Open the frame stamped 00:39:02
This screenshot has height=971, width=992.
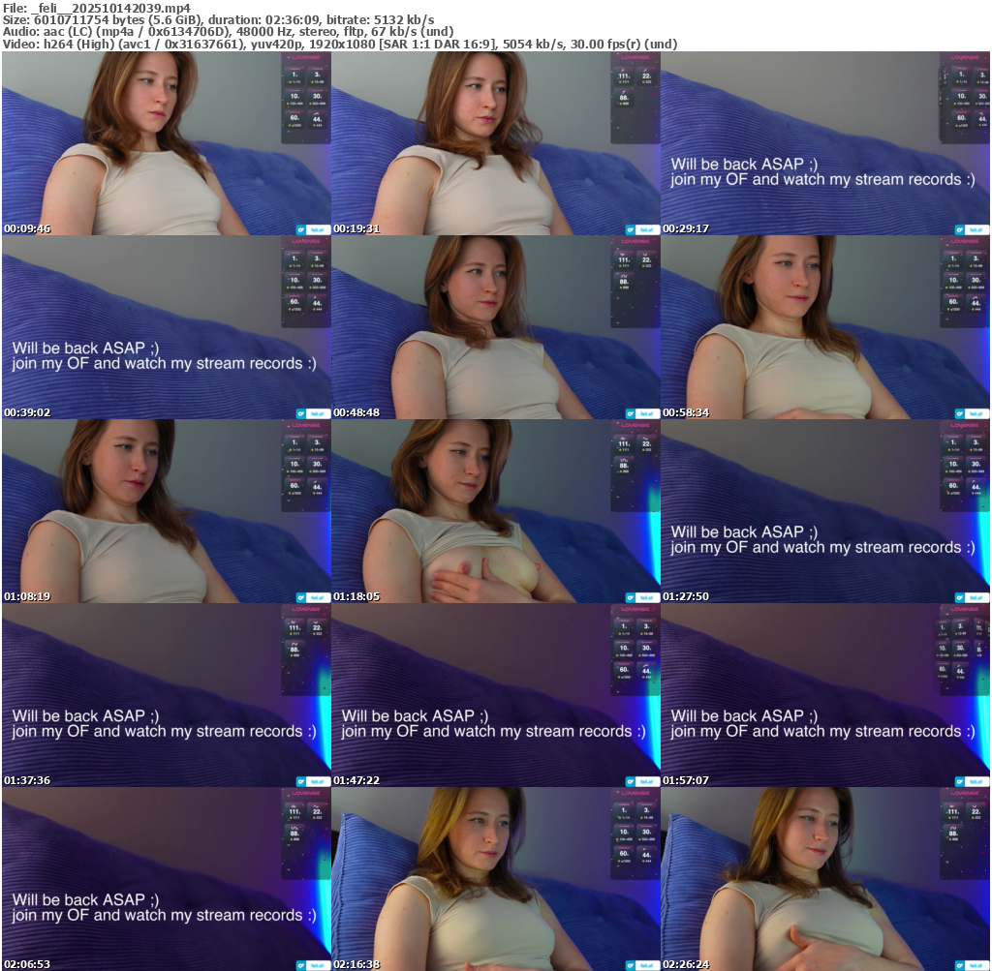[x=167, y=327]
